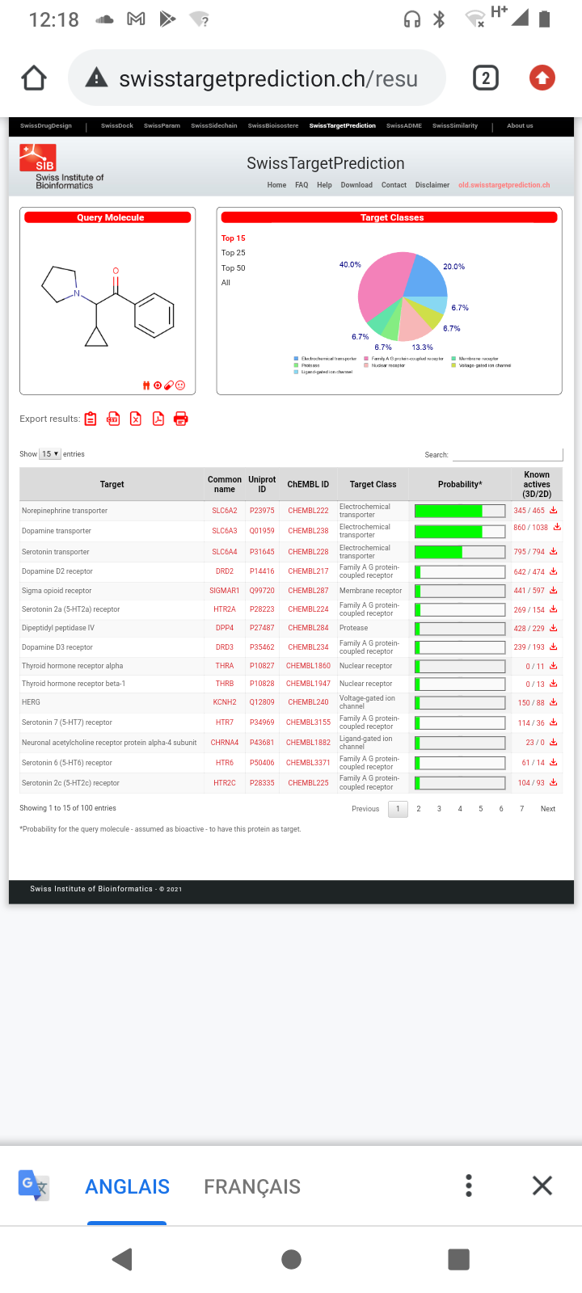The height and width of the screenshot is (1293, 582).
Task: Open CHEMBL238 link for Dopamine transporter
Action: click(x=308, y=531)
